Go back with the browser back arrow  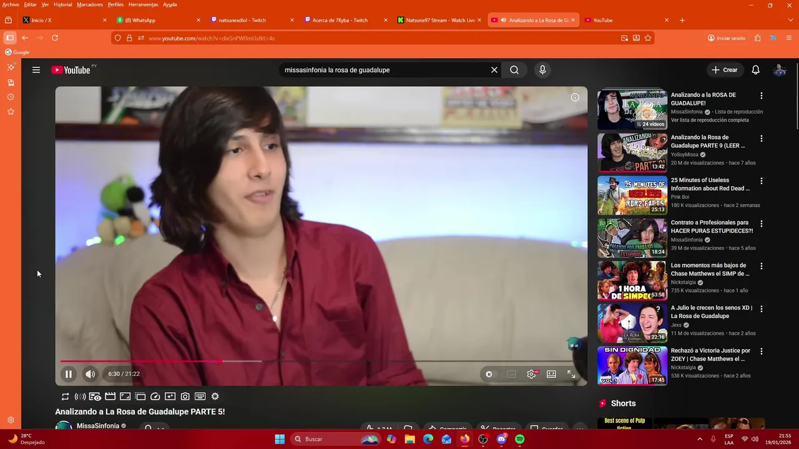[x=25, y=38]
